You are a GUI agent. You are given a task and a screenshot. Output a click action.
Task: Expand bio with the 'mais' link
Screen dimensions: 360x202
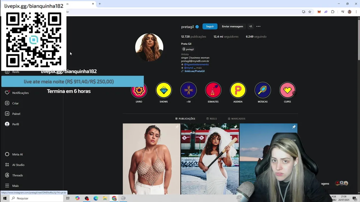tap(199, 68)
